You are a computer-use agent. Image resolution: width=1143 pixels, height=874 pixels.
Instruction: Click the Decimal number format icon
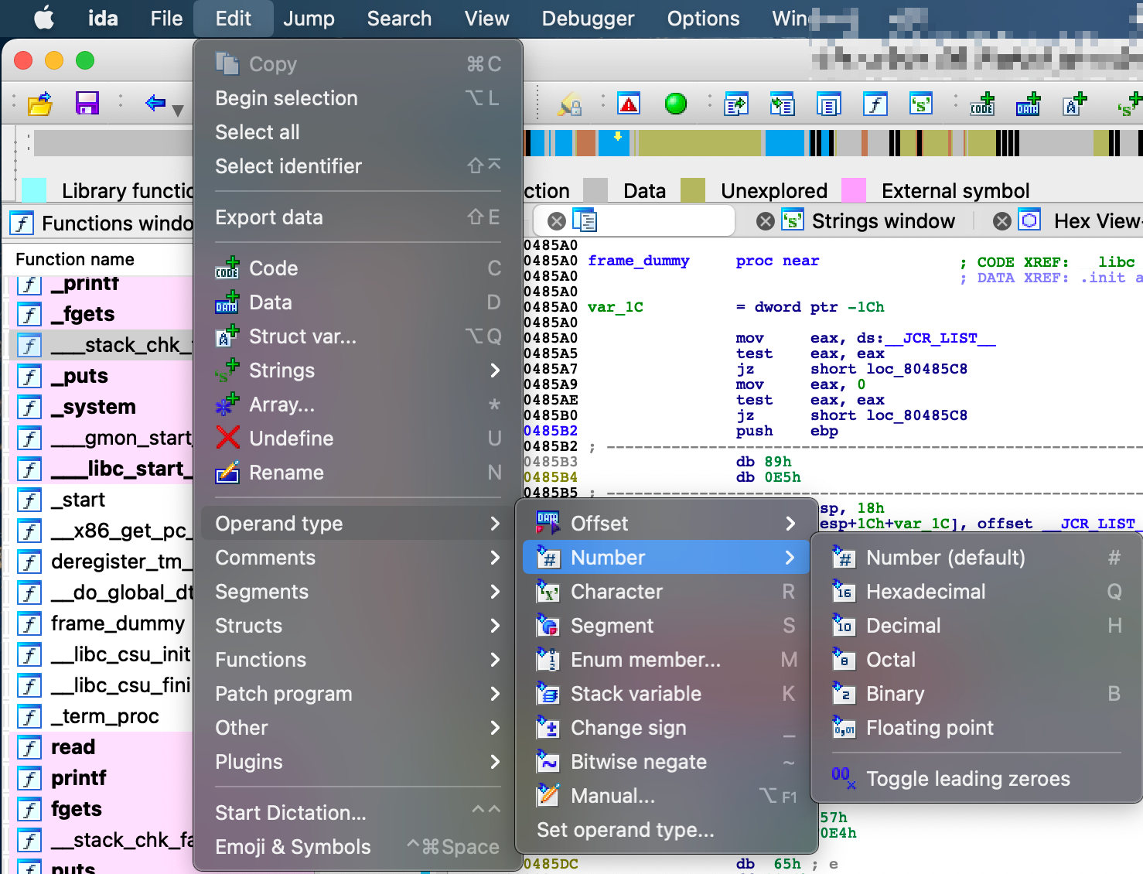pyautogui.click(x=844, y=626)
